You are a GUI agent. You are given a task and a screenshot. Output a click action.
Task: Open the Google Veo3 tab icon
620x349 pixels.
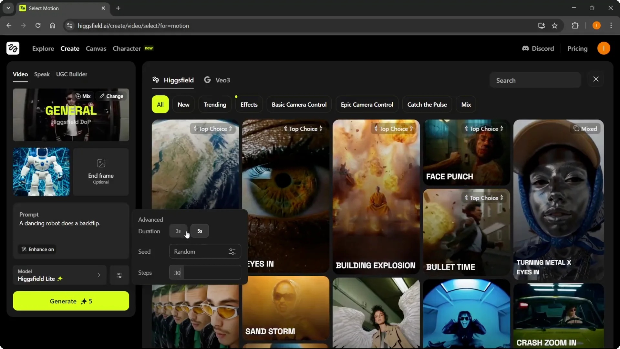(207, 80)
